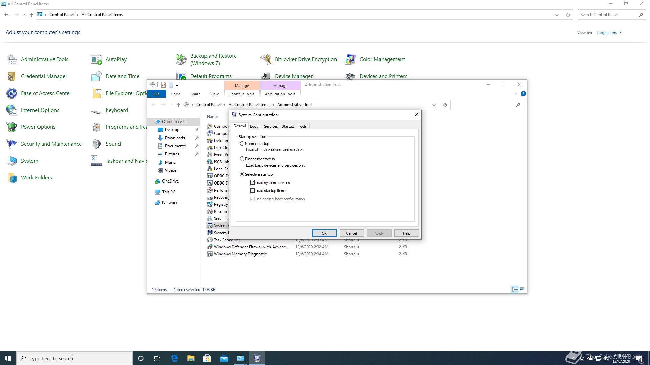The width and height of the screenshot is (650, 365).
Task: Click the Windows Memory Diagnostic shortcut icon
Action: (x=210, y=254)
